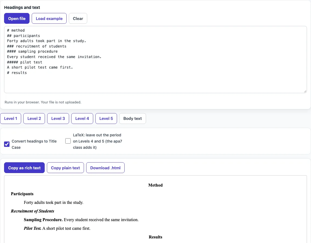
Task: Enable LaTeX leave out the period option
Action: coord(68,141)
